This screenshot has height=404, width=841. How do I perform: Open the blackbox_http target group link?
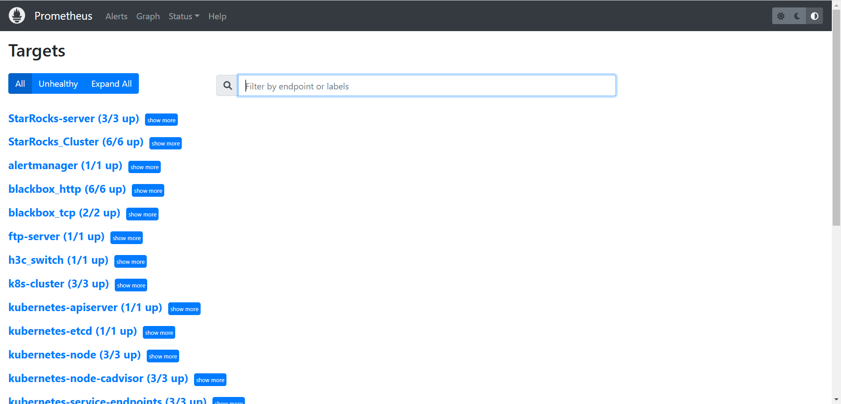point(67,189)
